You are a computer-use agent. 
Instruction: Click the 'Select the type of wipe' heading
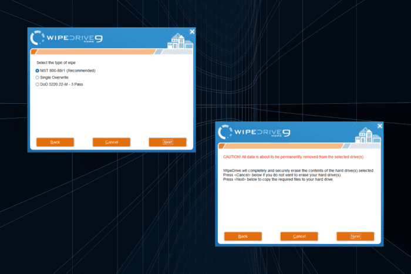click(56, 63)
